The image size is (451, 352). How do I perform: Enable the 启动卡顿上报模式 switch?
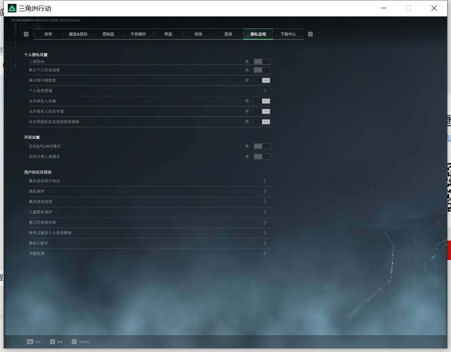tap(262, 156)
